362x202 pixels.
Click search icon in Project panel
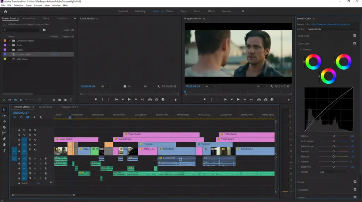click(5, 30)
